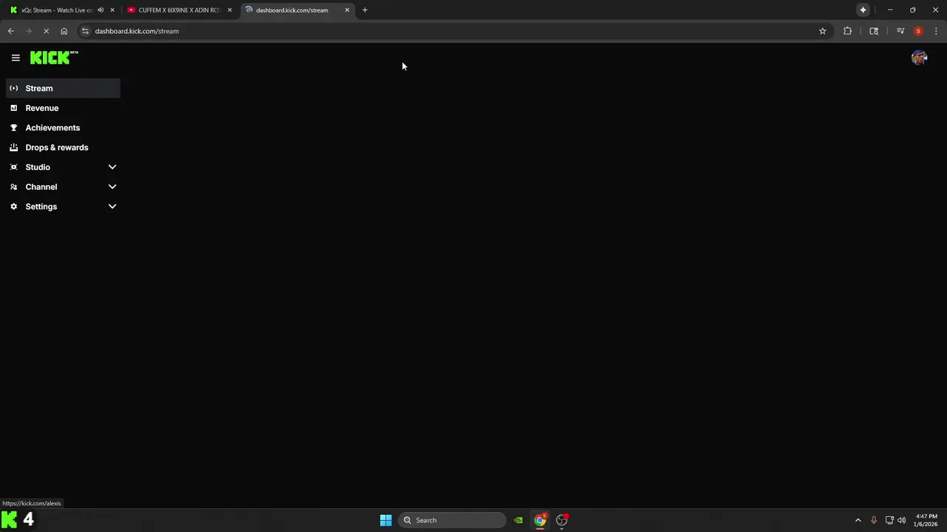Click the Achievements trophy icon
The width and height of the screenshot is (947, 532).
[x=13, y=128]
